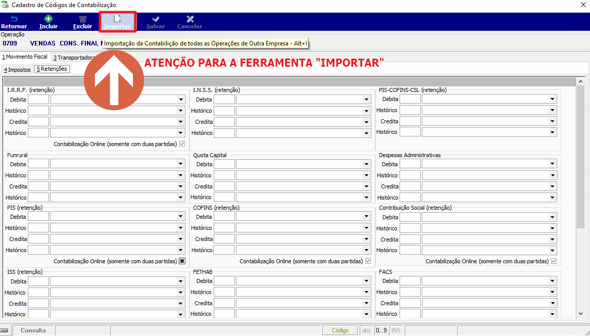Screen dimensions: 590x336
Task: Click the Retornar toolbar icon
Action: point(14,19)
